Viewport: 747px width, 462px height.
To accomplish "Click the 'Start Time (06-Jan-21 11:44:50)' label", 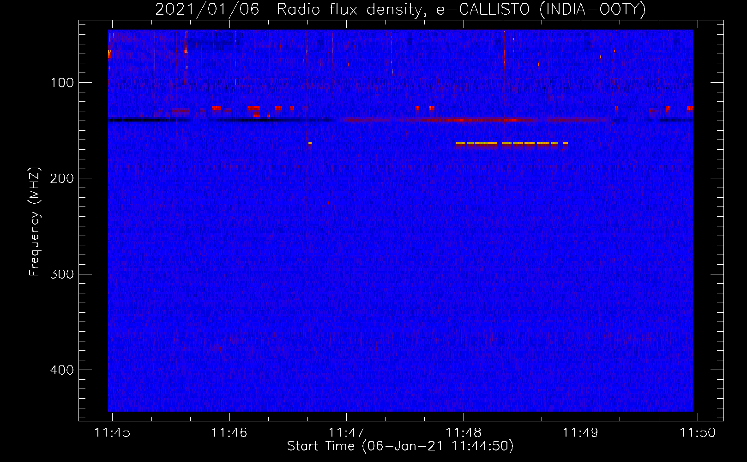I will pos(400,446).
